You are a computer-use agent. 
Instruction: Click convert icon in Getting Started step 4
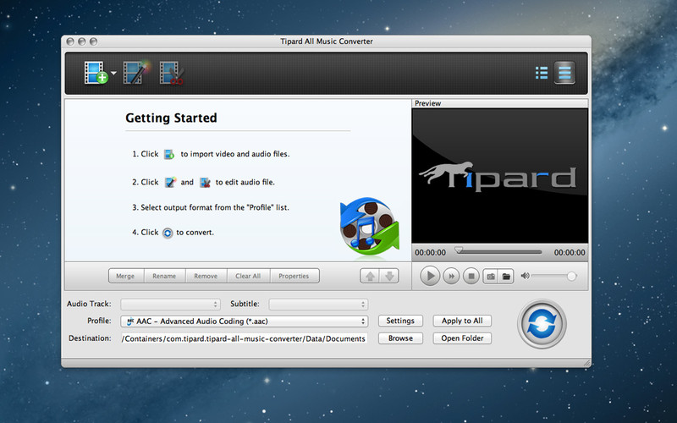point(168,233)
